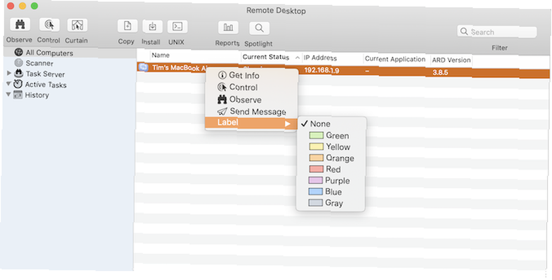Toggle the Current Status sort arrow
Viewport: 552px width, 280px height.
click(298, 58)
